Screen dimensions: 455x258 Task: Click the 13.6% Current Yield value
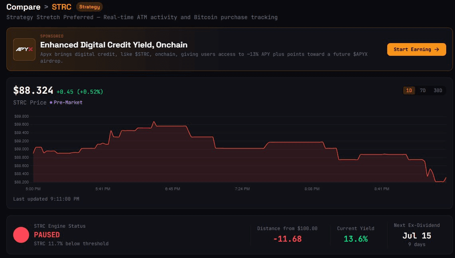point(356,239)
